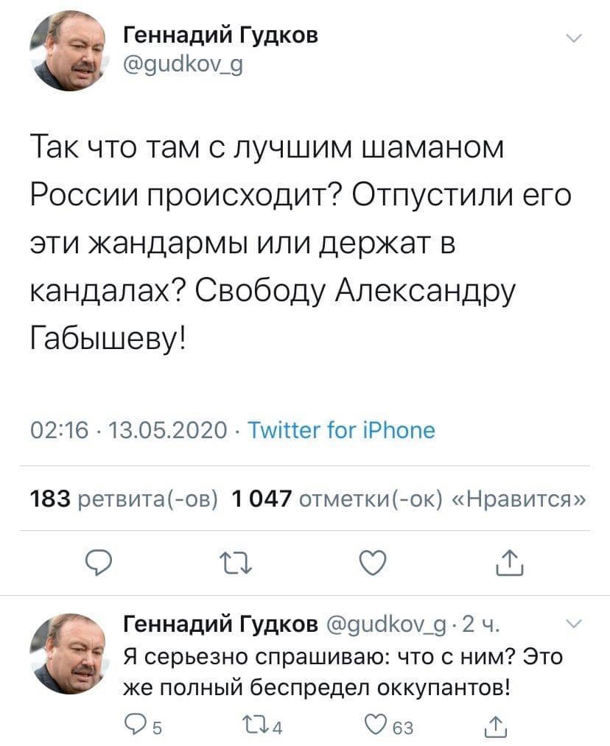
Task: Open the Twitter for iPhone source link
Action: tap(340, 429)
